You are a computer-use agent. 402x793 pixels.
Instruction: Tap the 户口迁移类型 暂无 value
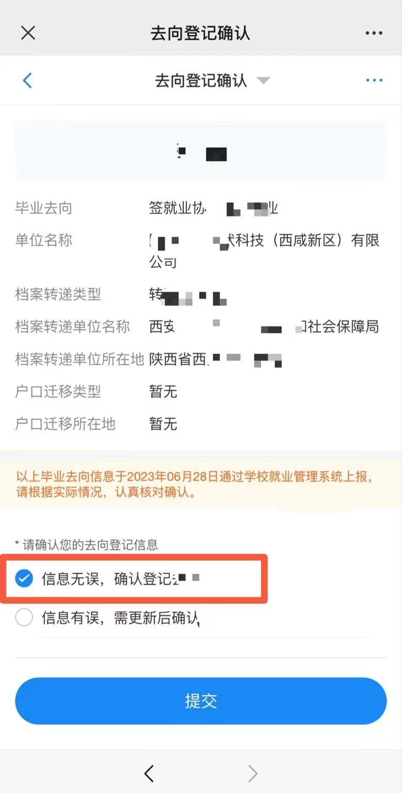tap(163, 392)
